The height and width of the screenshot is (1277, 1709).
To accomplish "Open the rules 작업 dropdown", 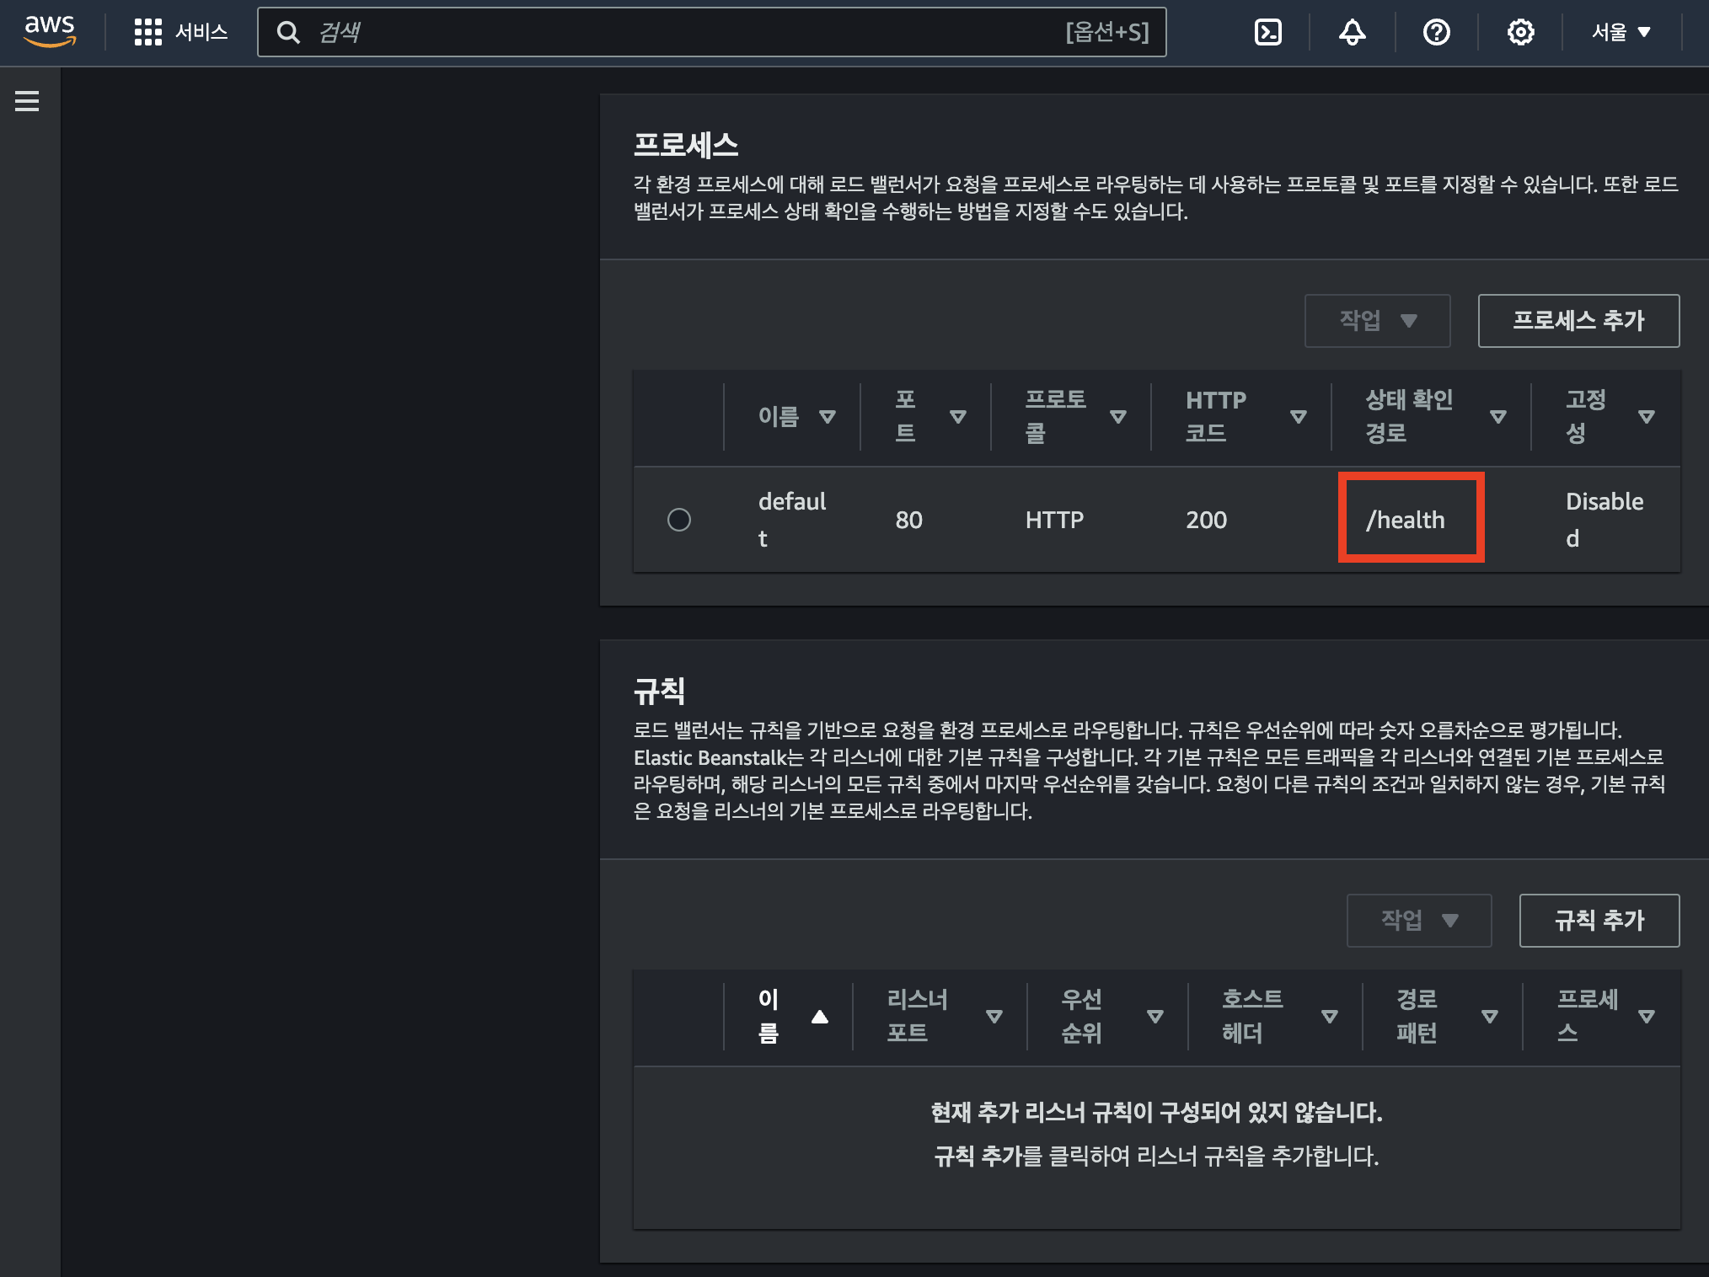I will (x=1419, y=921).
